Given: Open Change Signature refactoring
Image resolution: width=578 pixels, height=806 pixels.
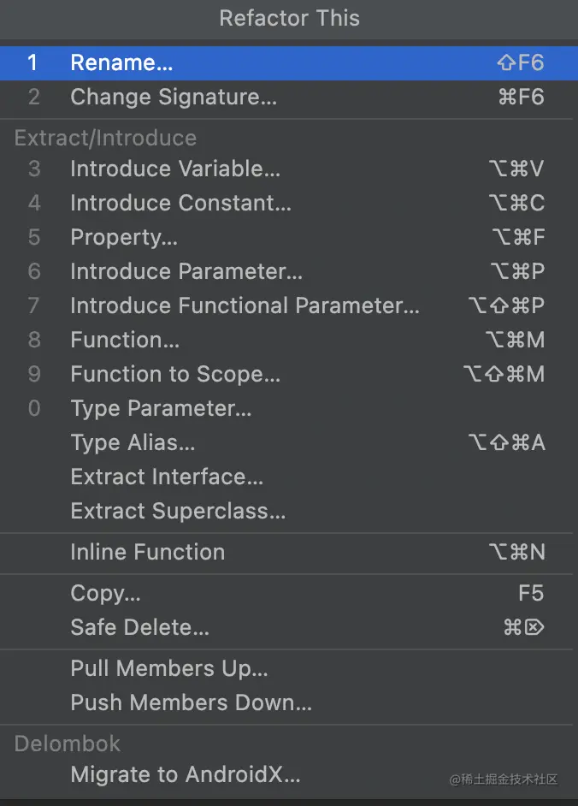Looking at the screenshot, I should point(174,98).
